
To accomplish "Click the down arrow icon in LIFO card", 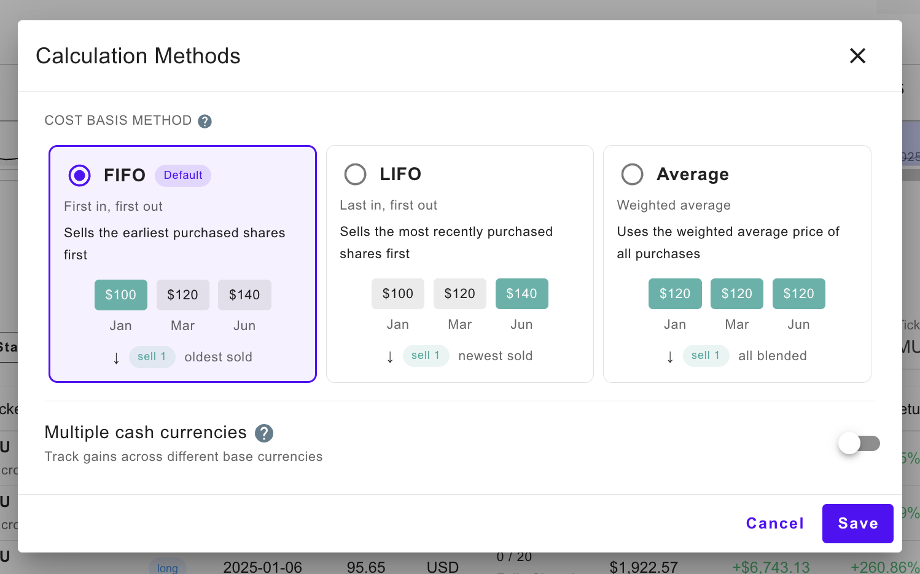I will click(x=390, y=356).
